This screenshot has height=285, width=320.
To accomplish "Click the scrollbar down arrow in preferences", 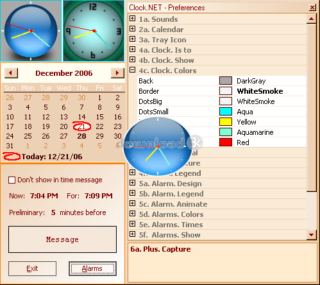I will pos(311,235).
